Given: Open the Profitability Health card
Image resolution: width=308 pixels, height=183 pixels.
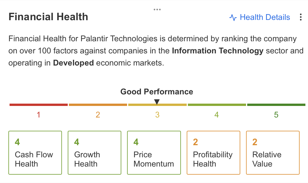Looking at the screenshot, I should (x=213, y=153).
